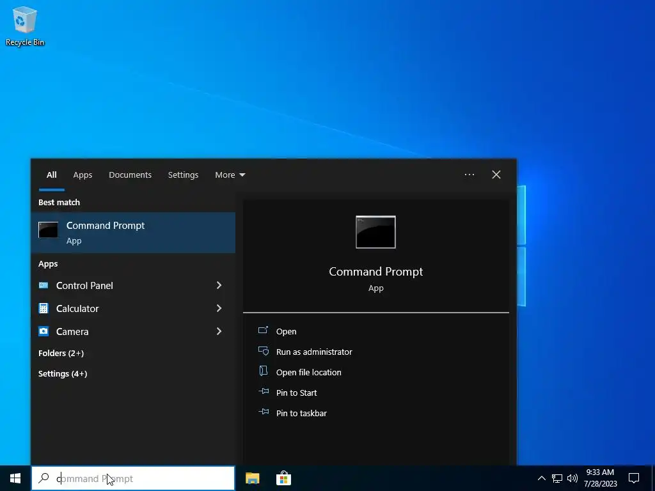Select Open file location
Viewport: 655px width, 491px height.
click(x=309, y=372)
